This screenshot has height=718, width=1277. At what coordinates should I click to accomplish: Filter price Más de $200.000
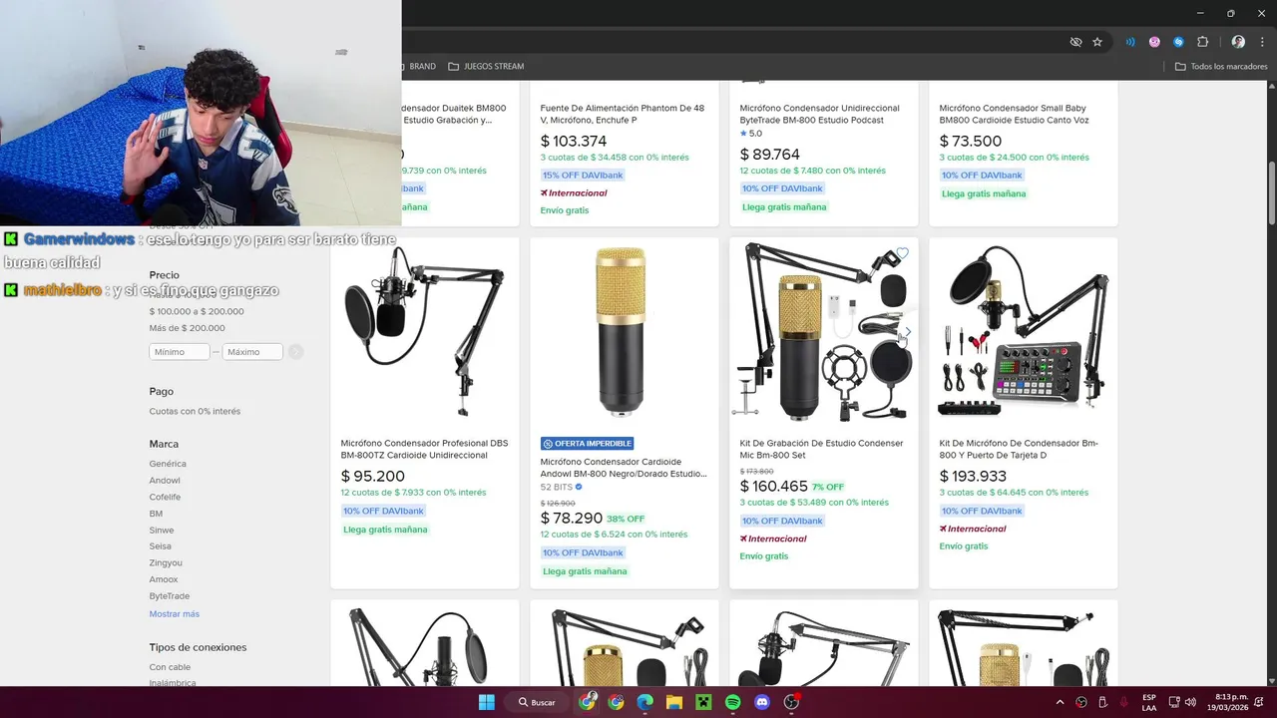point(188,328)
